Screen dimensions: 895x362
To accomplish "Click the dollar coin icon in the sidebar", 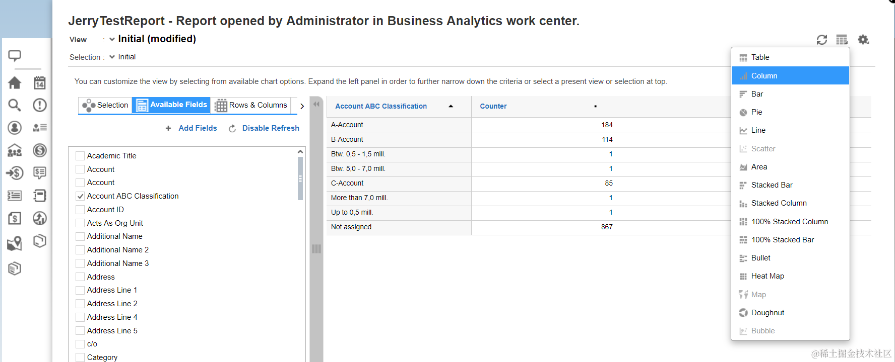I will [40, 150].
